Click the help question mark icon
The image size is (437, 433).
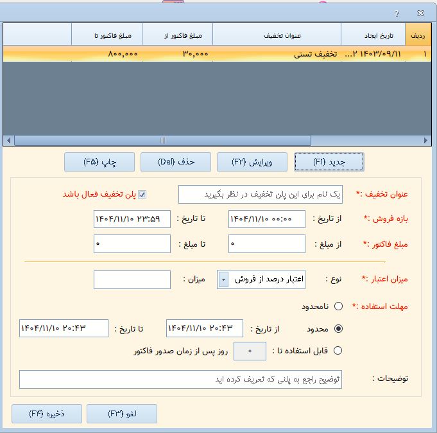coord(397,12)
